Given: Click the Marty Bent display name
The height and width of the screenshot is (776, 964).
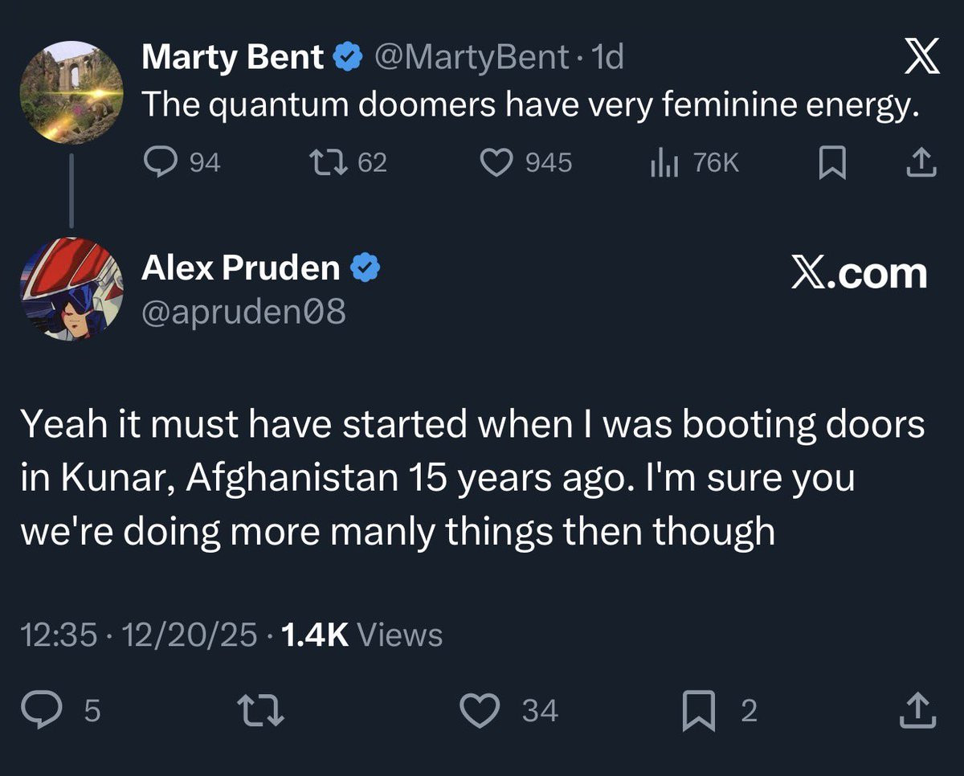Looking at the screenshot, I should pos(232,57).
